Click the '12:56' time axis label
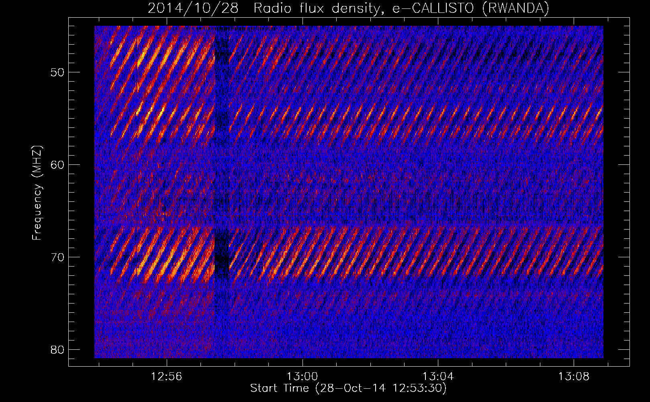The height and width of the screenshot is (402, 650). click(x=166, y=377)
